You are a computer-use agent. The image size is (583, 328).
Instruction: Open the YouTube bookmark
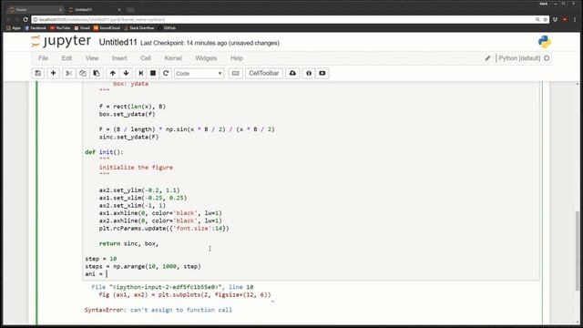coord(60,28)
